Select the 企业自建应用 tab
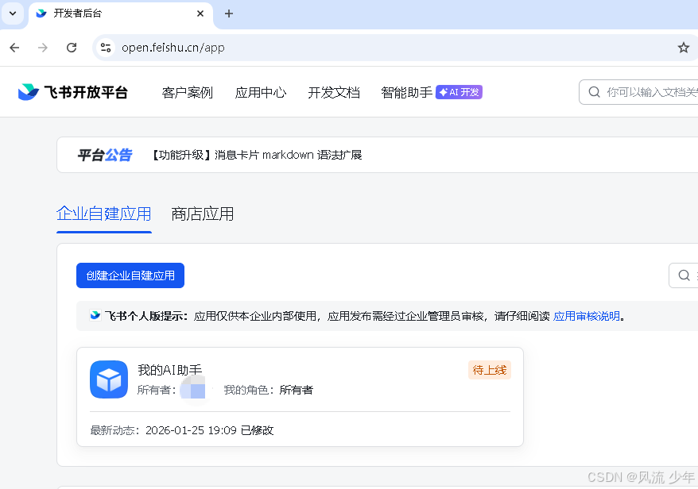This screenshot has height=489, width=698. pyautogui.click(x=103, y=214)
